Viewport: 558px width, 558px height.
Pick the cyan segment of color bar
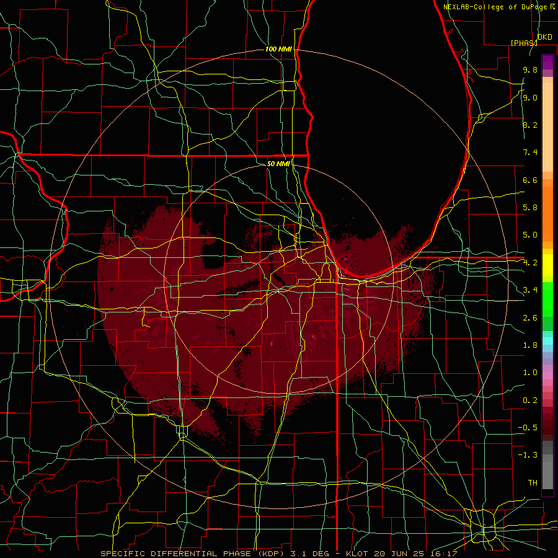tap(547, 341)
